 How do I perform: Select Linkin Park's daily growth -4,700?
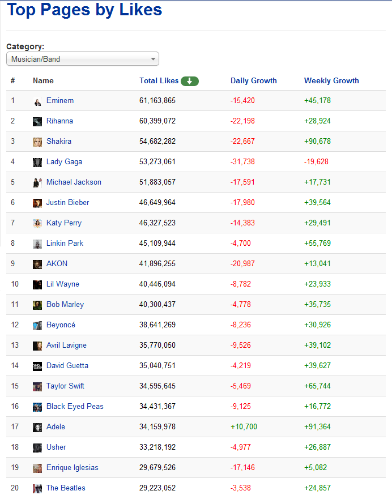241,244
